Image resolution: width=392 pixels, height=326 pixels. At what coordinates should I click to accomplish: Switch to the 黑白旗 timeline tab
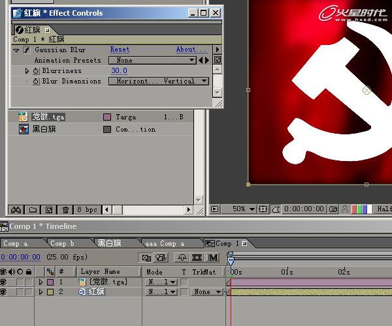coord(110,243)
